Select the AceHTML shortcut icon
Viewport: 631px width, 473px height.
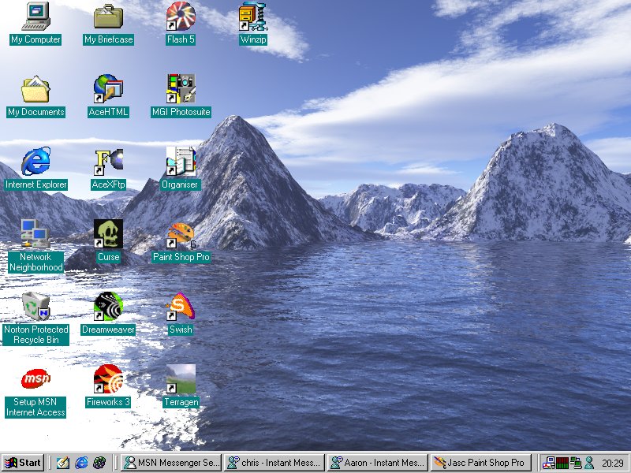(108, 89)
